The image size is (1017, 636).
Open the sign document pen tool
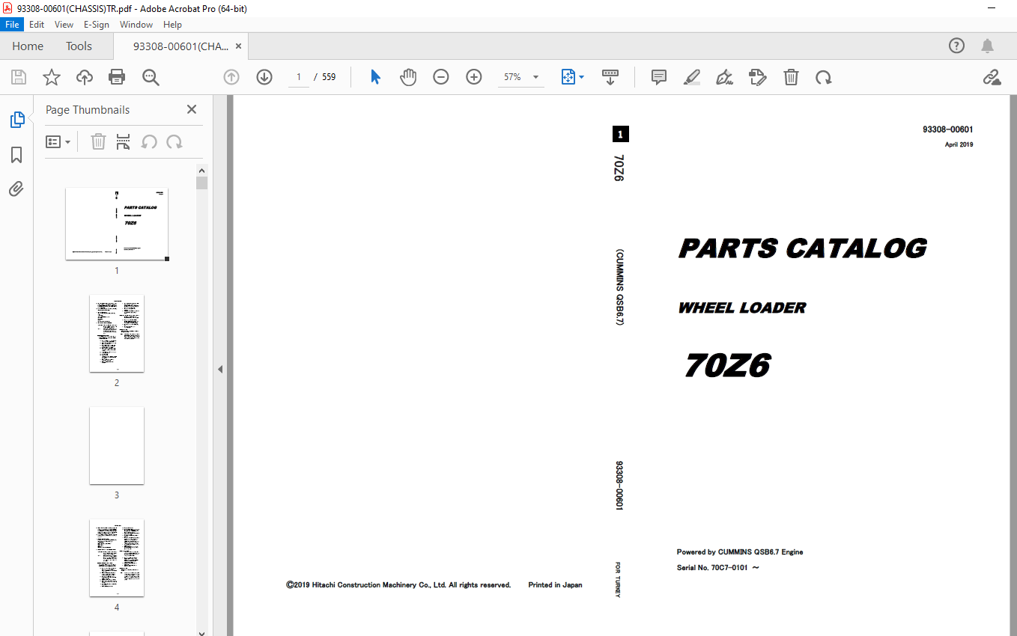[724, 77]
